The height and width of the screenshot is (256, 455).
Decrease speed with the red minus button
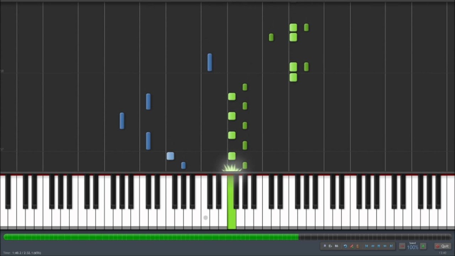(x=402, y=246)
